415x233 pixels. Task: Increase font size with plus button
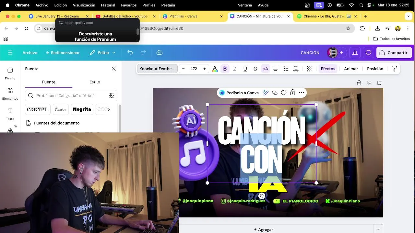click(204, 69)
